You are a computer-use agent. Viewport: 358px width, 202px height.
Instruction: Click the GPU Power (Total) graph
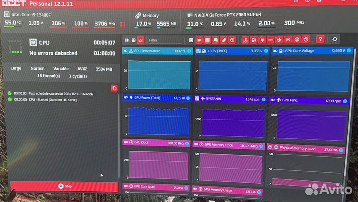(x=159, y=121)
